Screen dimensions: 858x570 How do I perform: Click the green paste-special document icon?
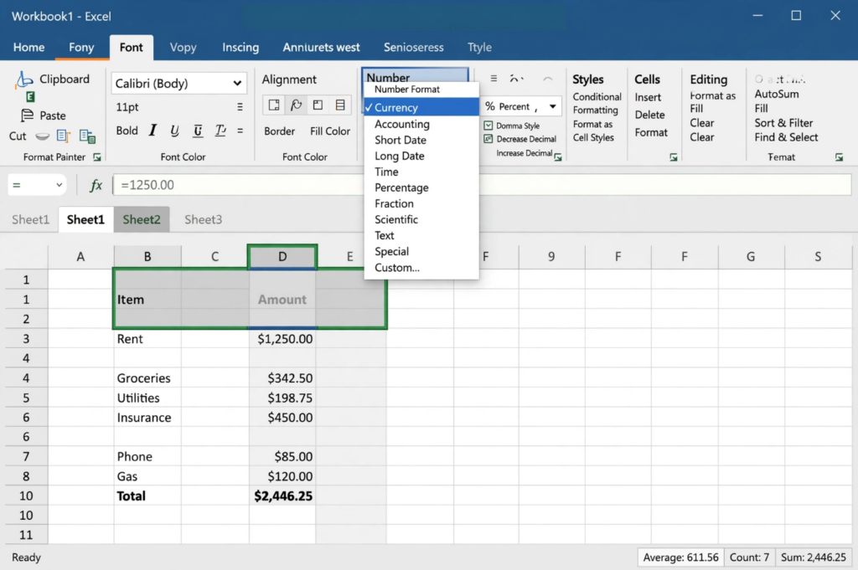pos(87,136)
